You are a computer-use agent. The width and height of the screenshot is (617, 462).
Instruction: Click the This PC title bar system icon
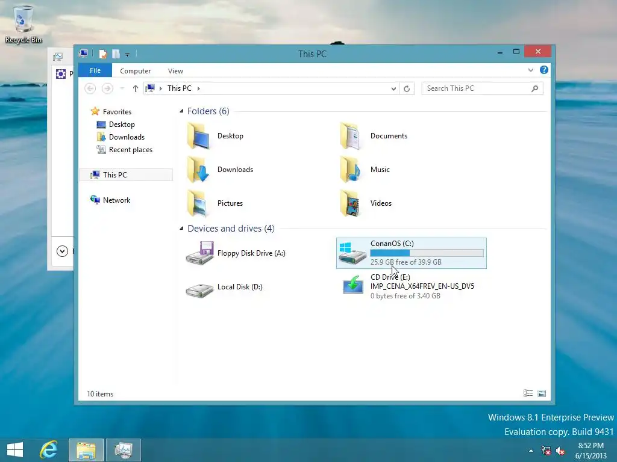(83, 54)
